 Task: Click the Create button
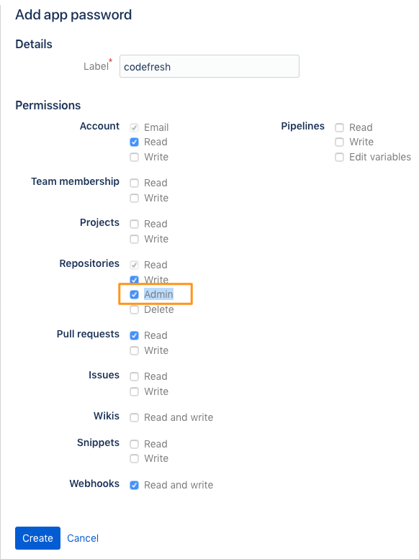click(x=38, y=538)
